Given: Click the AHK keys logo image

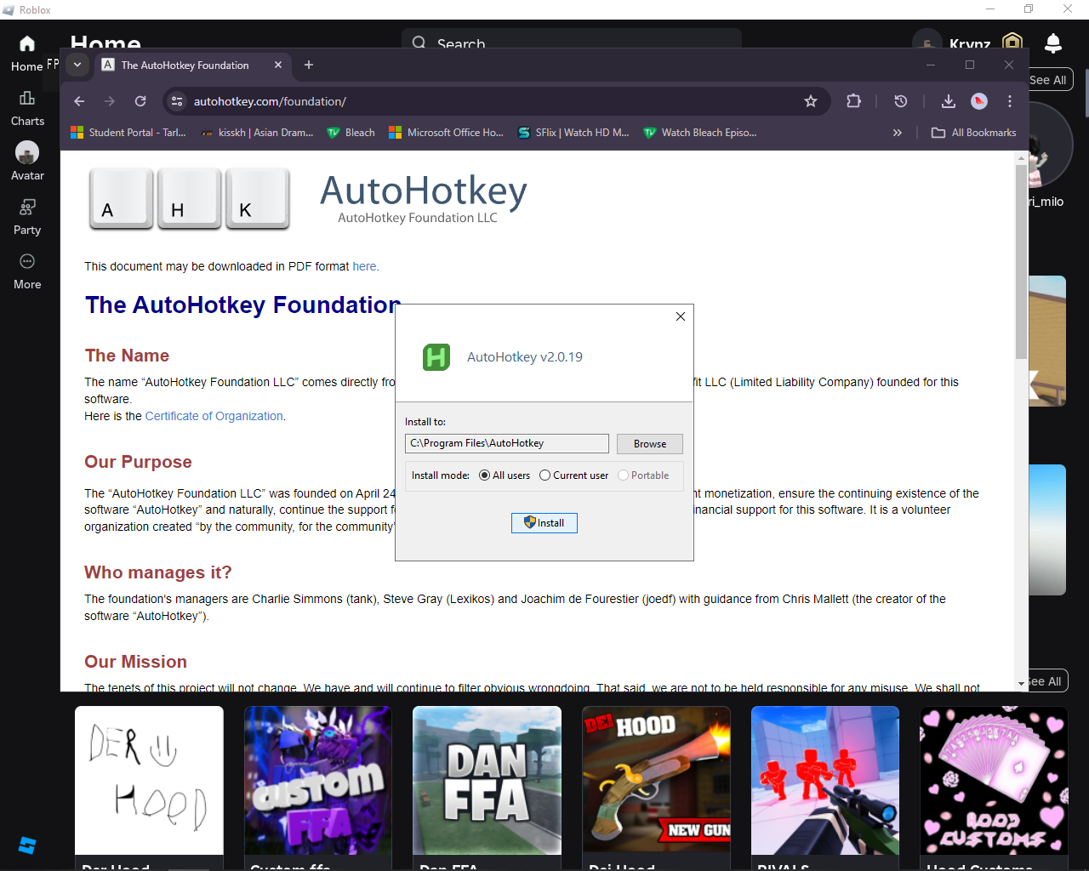Looking at the screenshot, I should pos(189,199).
